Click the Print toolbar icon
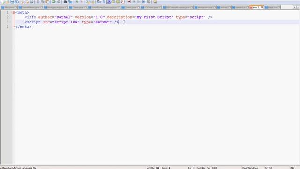The image size is (300, 169). pos(32,2)
